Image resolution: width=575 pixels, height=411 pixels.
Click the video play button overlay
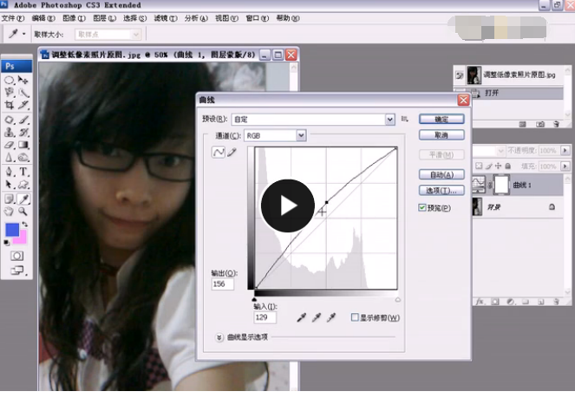pos(288,205)
